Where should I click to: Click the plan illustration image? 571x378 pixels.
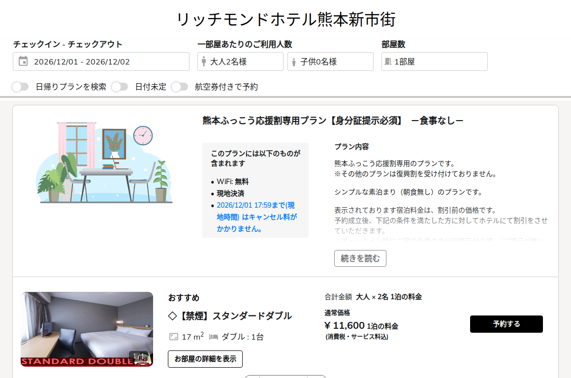pyautogui.click(x=104, y=162)
